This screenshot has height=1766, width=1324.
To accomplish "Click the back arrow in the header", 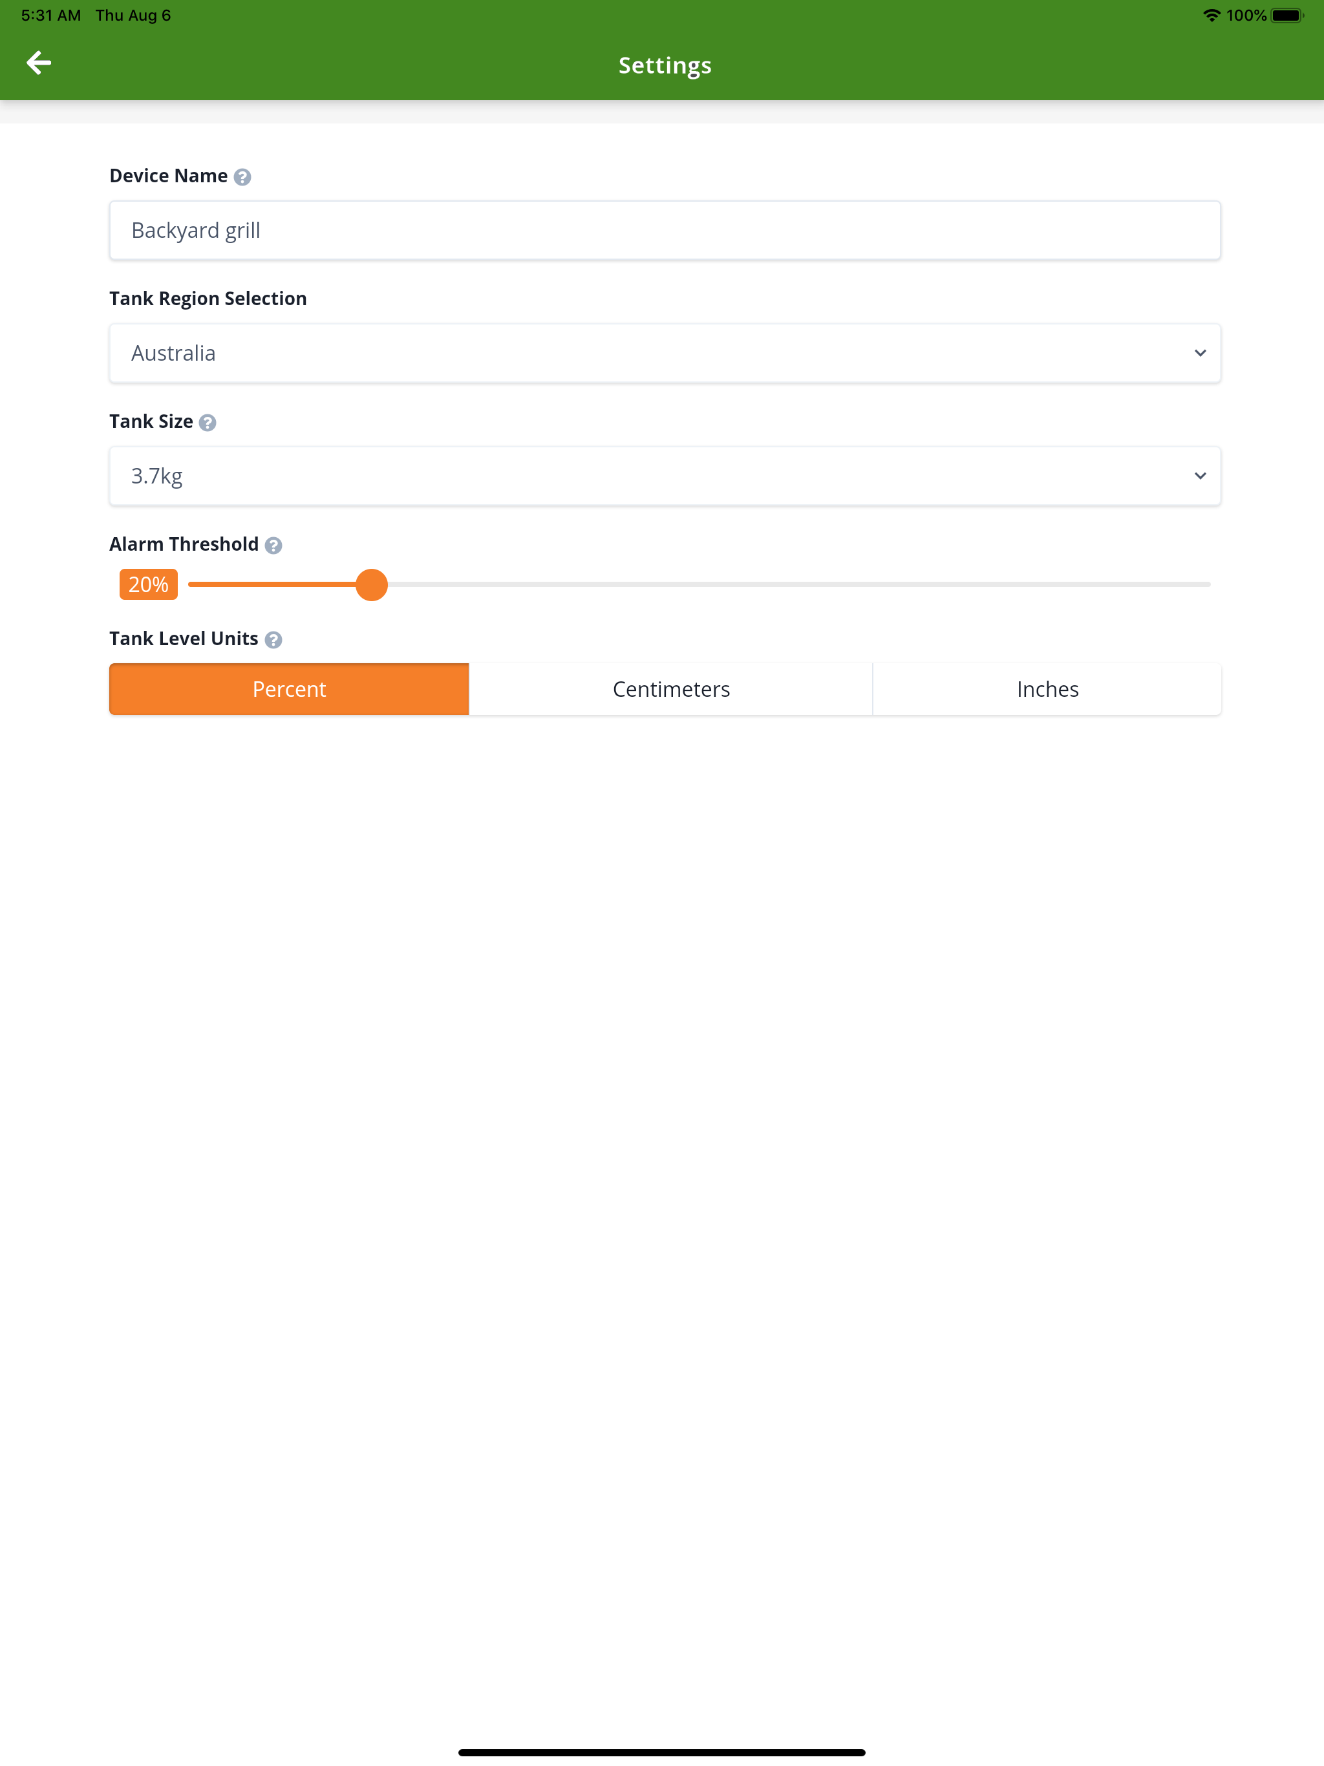I will click(x=38, y=62).
